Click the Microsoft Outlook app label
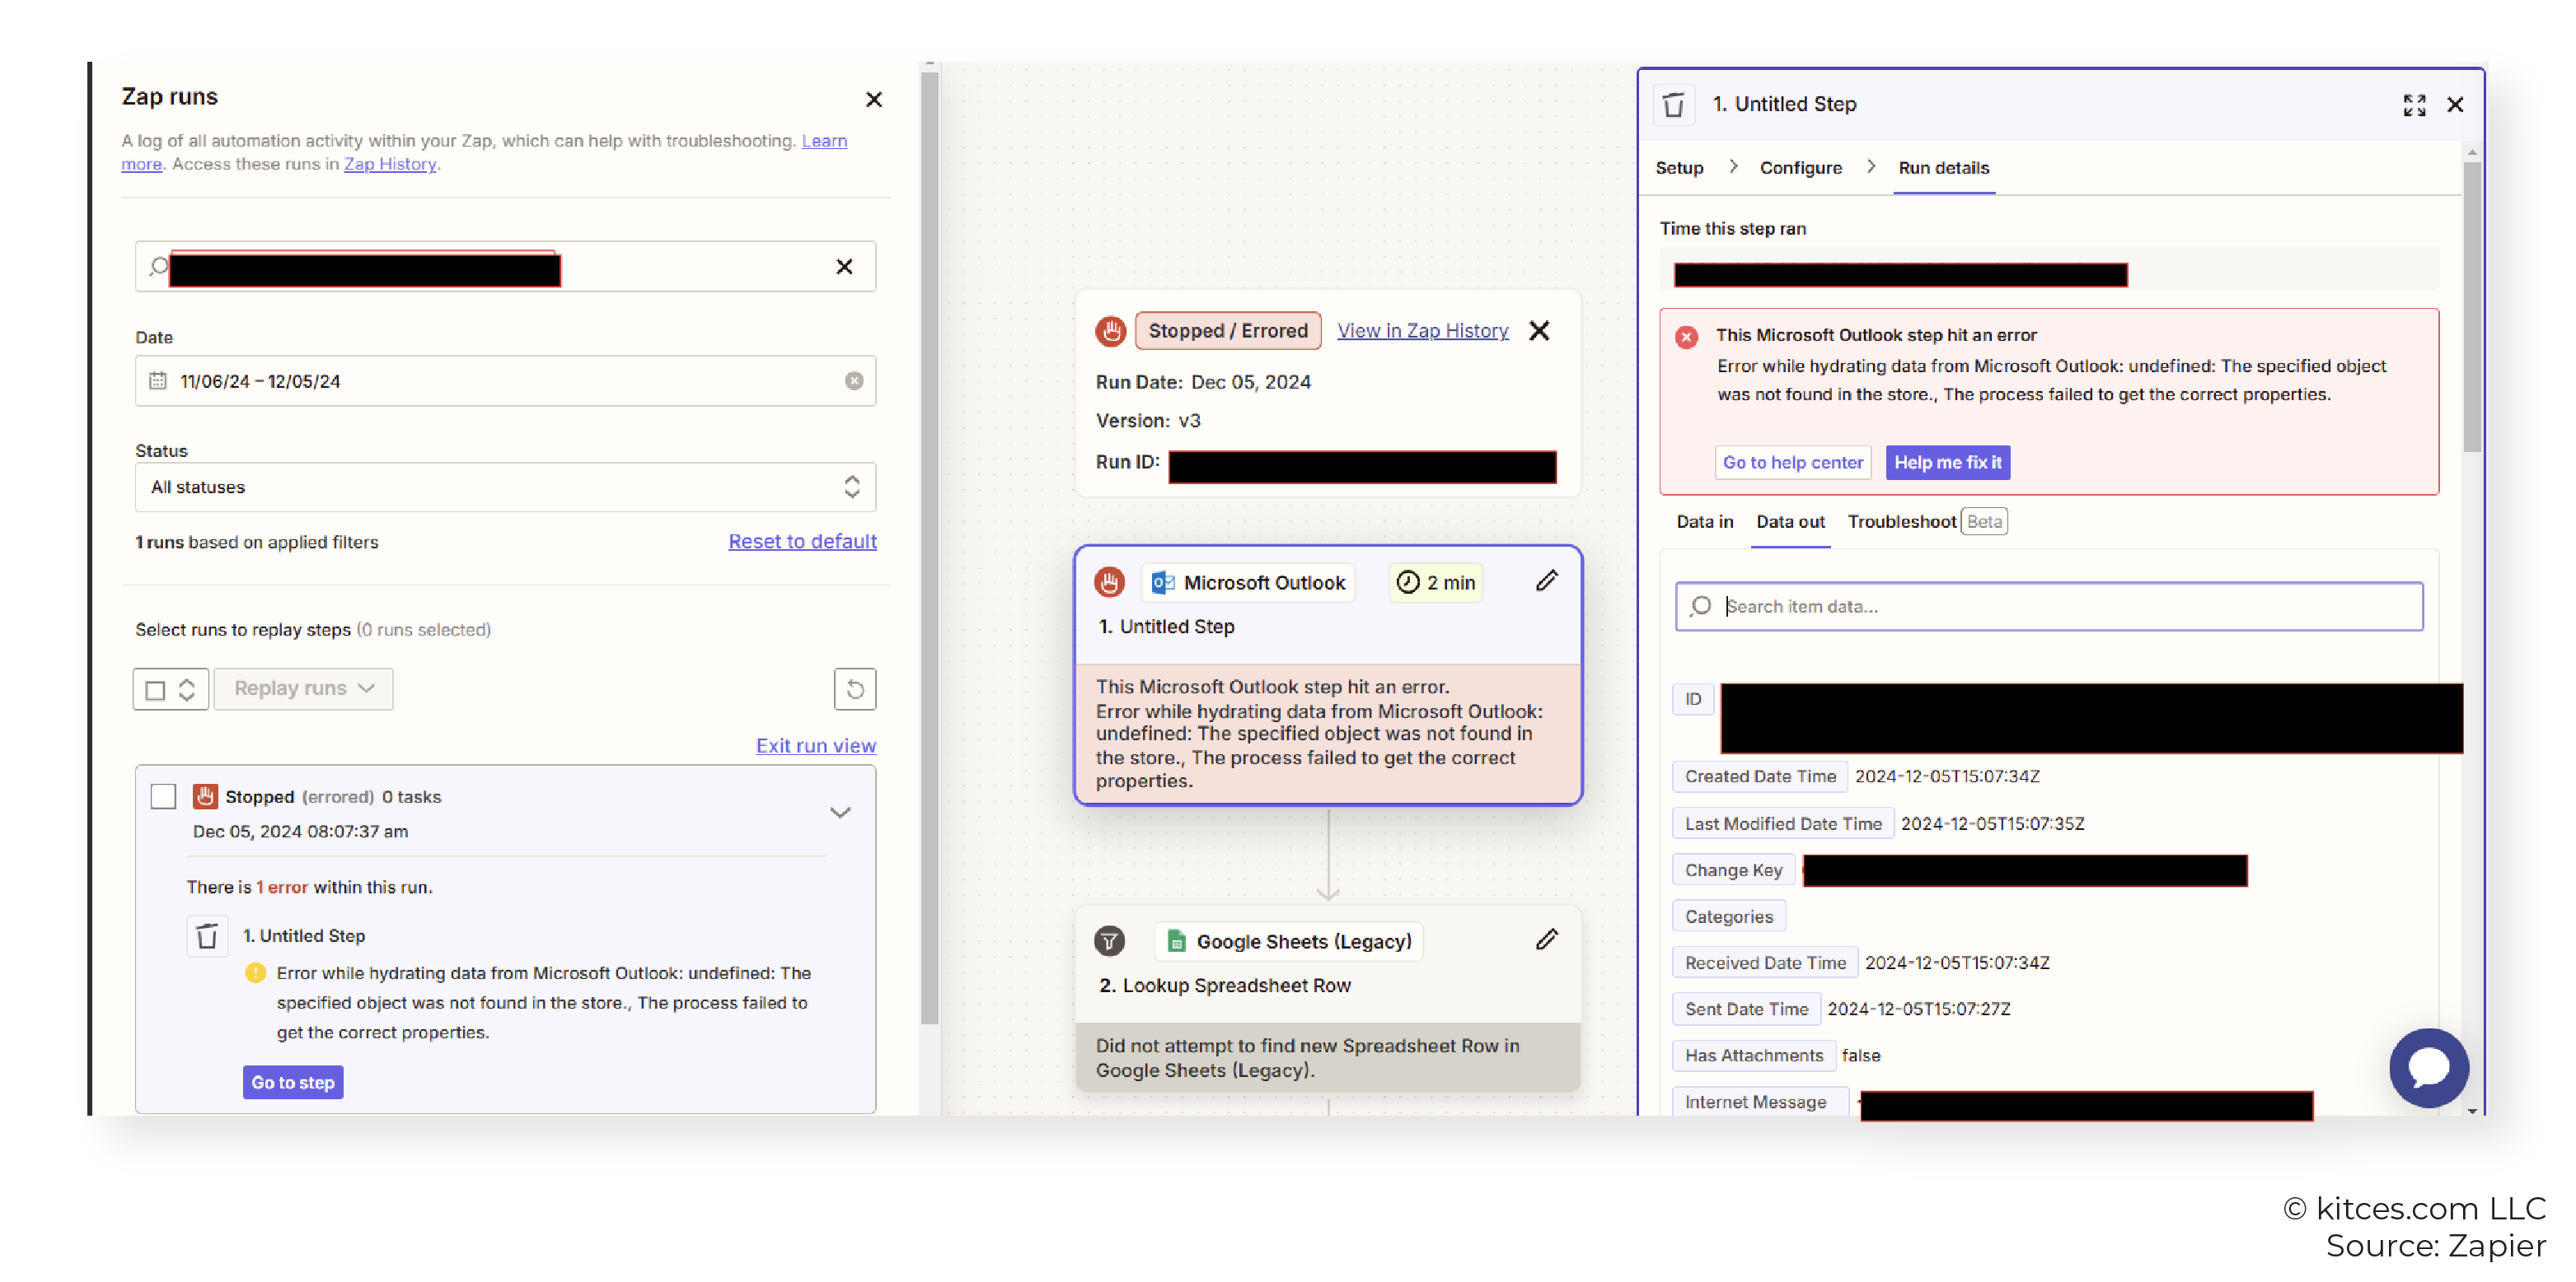2576x1282 pixels. (x=1248, y=583)
